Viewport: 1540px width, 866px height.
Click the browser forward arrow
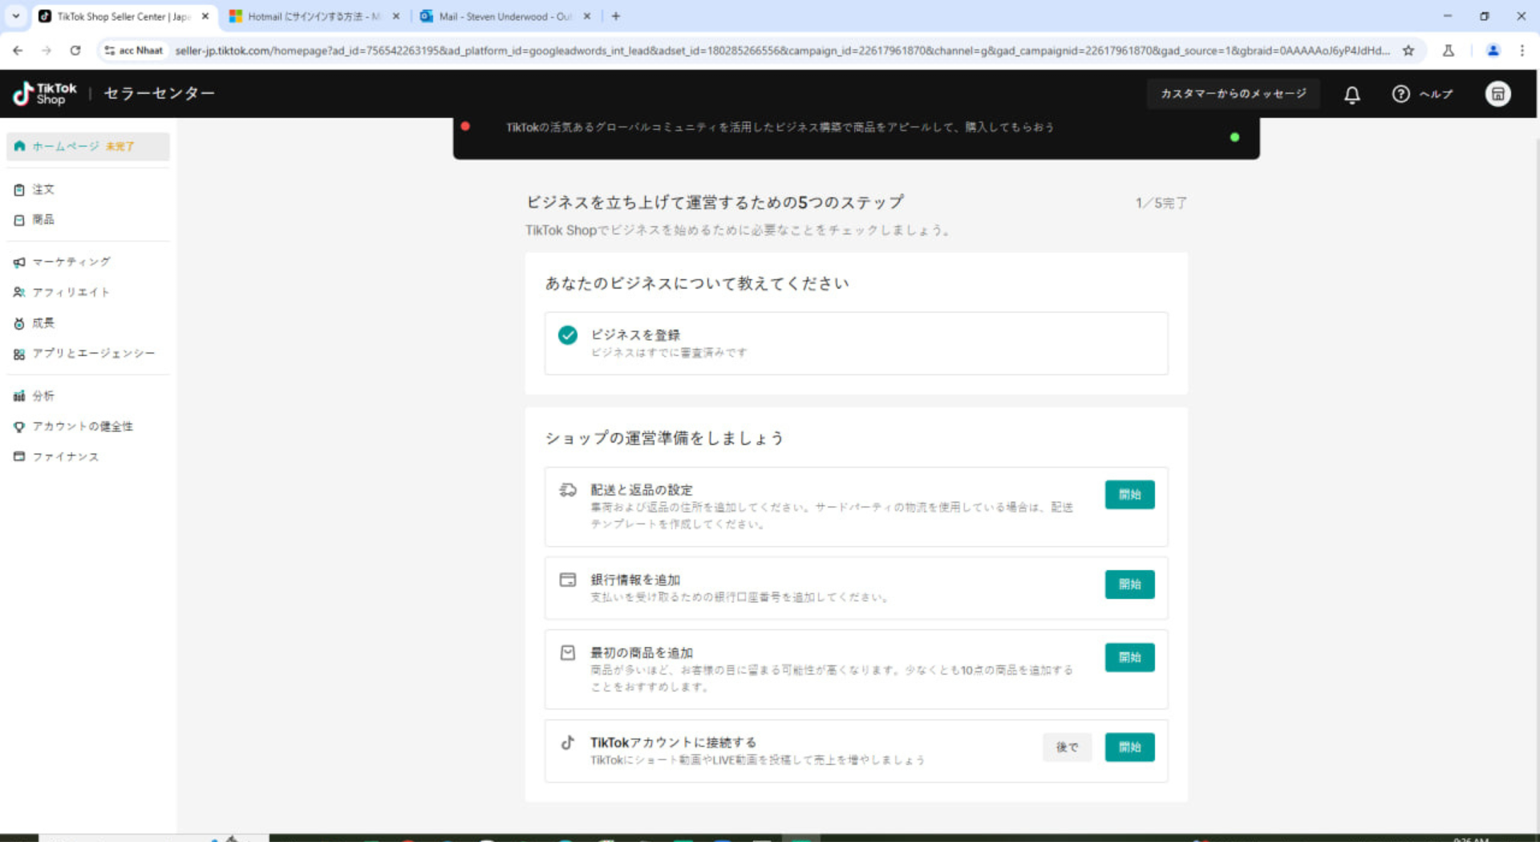[x=47, y=51]
